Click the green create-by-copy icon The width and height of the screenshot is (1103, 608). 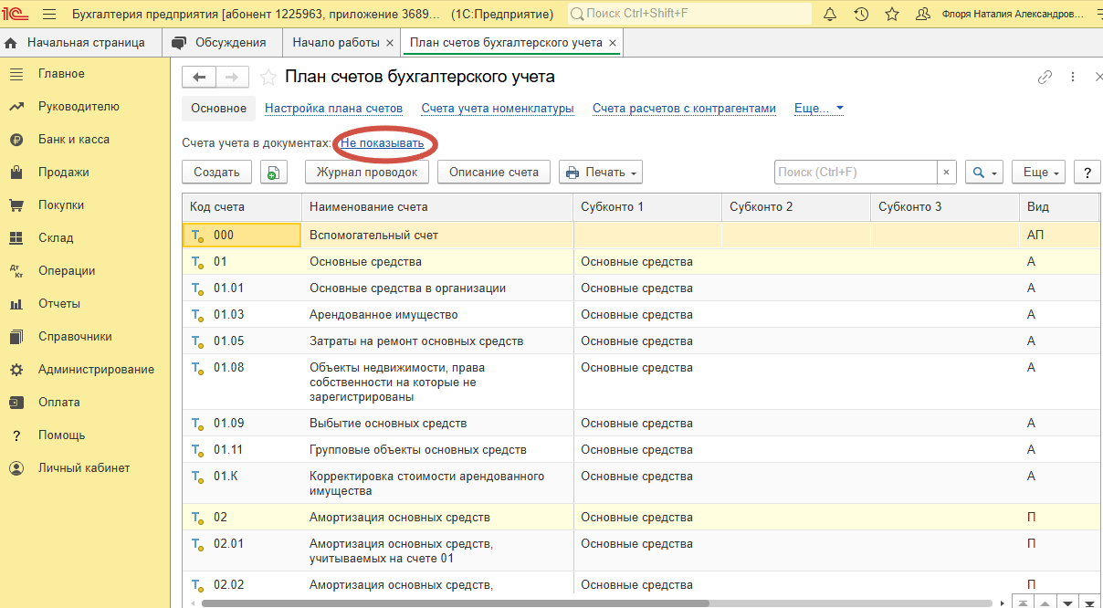point(273,173)
